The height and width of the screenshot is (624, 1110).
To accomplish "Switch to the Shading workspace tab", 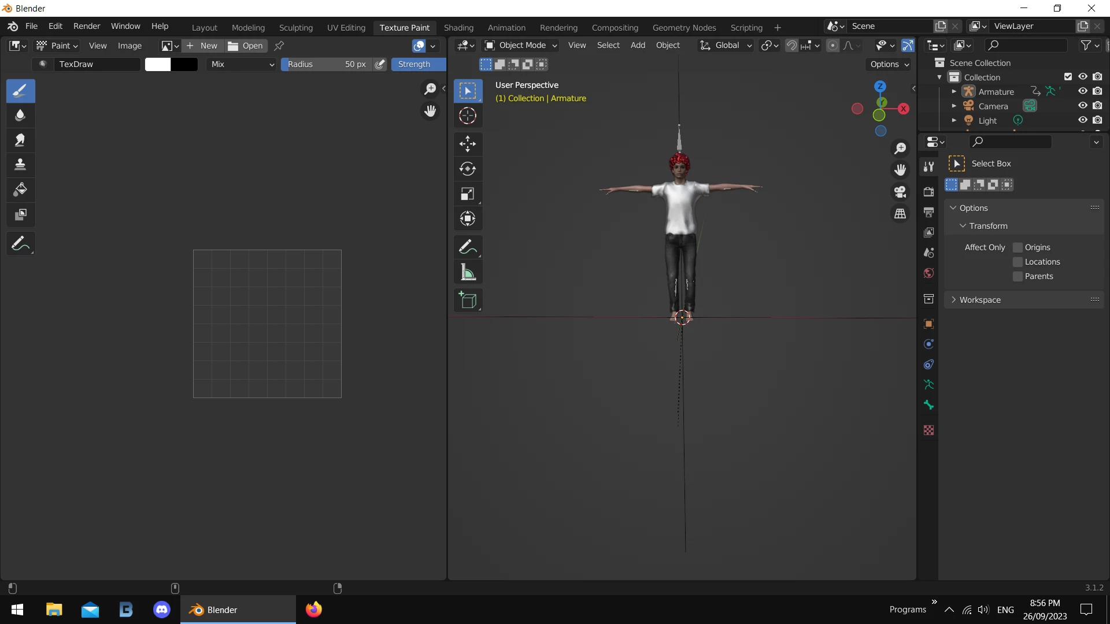I will tap(458, 28).
